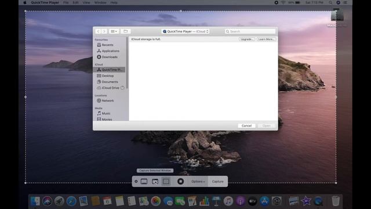Open Numbers from the Dock

(204, 201)
